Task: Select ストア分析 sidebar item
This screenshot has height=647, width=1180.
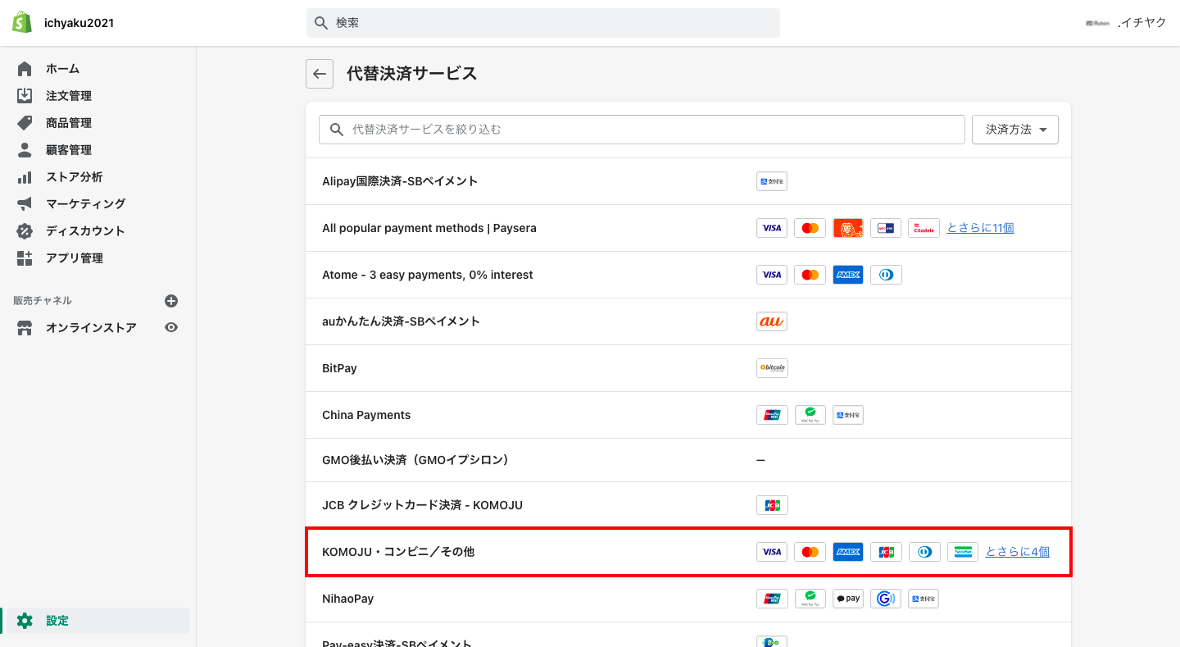Action: click(74, 177)
